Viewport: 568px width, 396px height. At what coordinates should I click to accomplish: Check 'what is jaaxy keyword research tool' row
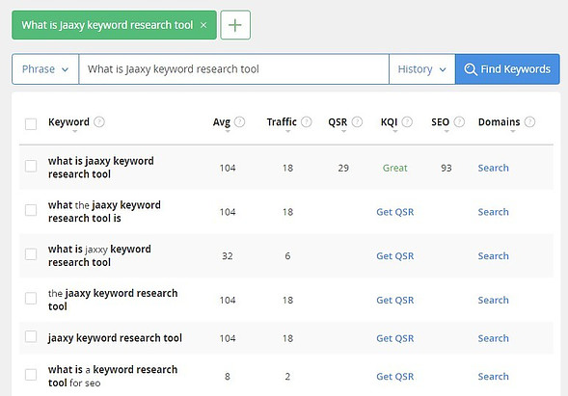[x=31, y=166]
